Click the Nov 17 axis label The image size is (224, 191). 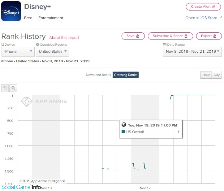click(145, 188)
